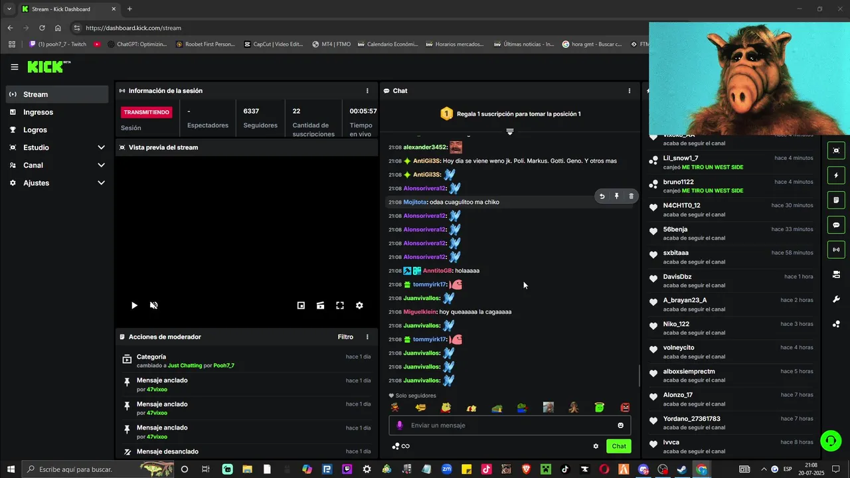Open the hamburger menu beside the Kick logo
This screenshot has width=850, height=478.
click(15, 67)
